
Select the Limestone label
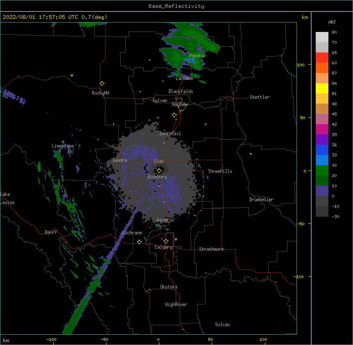(x=63, y=146)
